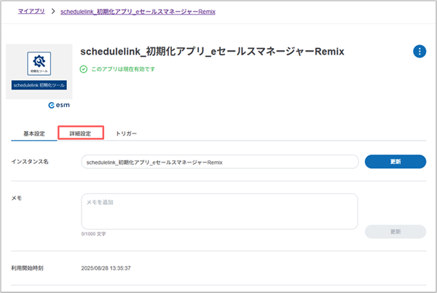The width and height of the screenshot is (437, 293).
Task: Click the メモ field label
Action: click(x=17, y=198)
